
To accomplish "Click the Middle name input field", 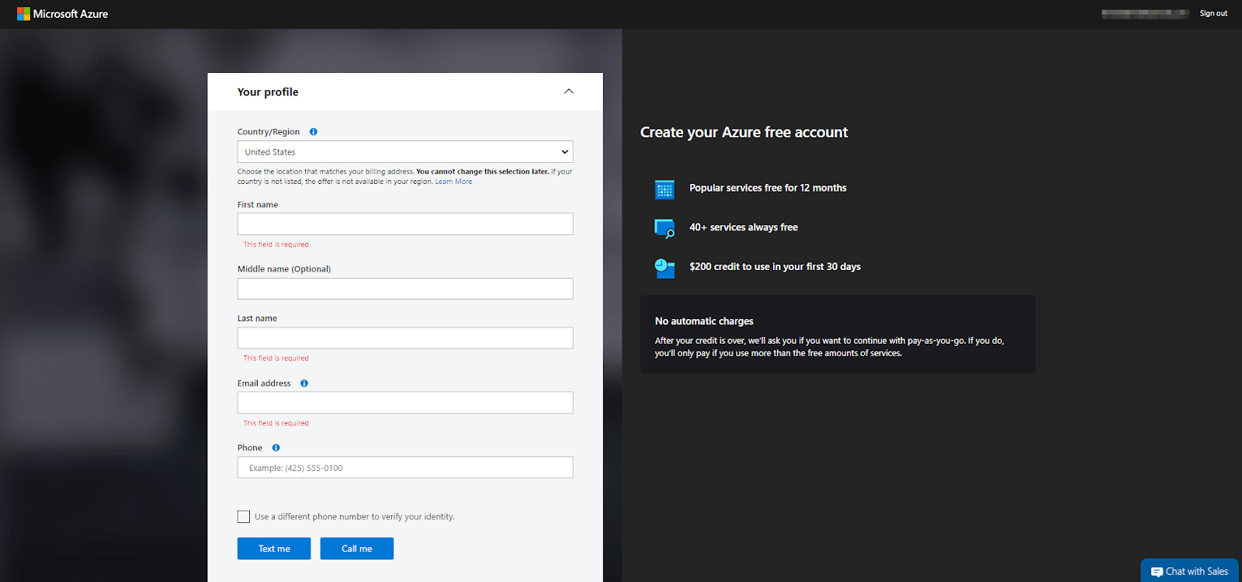I will pyautogui.click(x=405, y=289).
